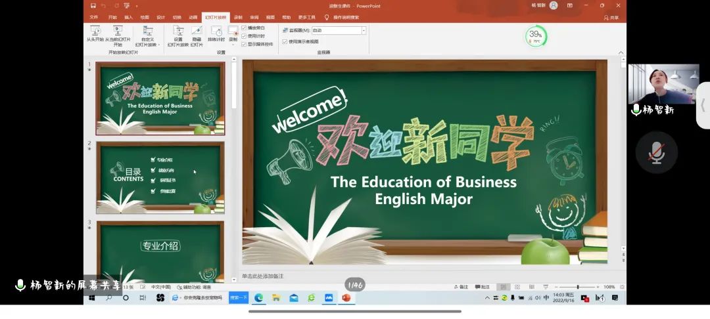Screen dimensions: 710x319
Task: Click the Notes (备注) status bar button
Action: [461, 287]
